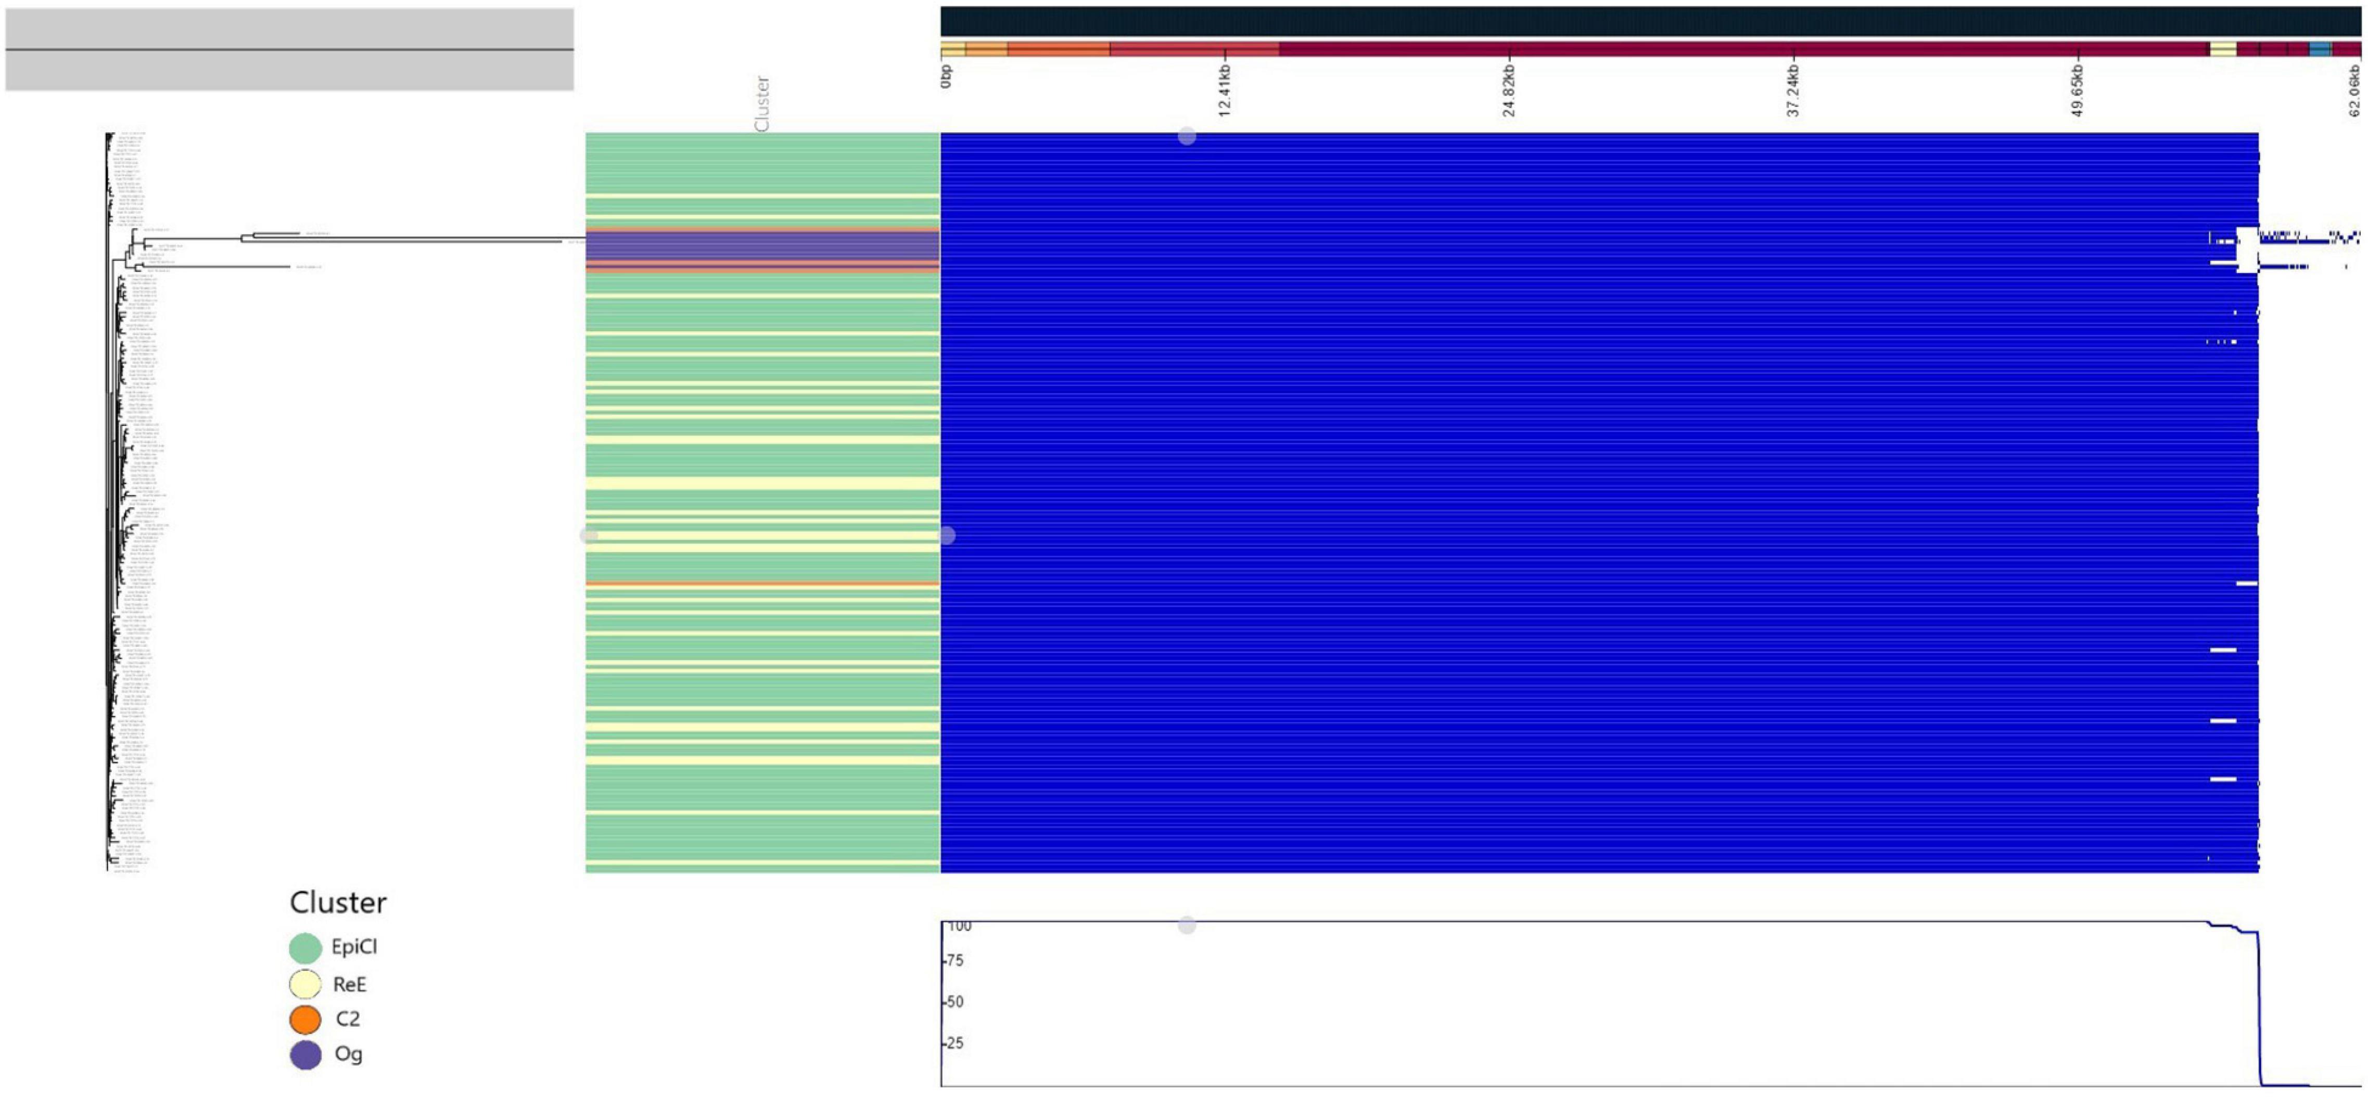Click the 0bp axis label

(947, 76)
